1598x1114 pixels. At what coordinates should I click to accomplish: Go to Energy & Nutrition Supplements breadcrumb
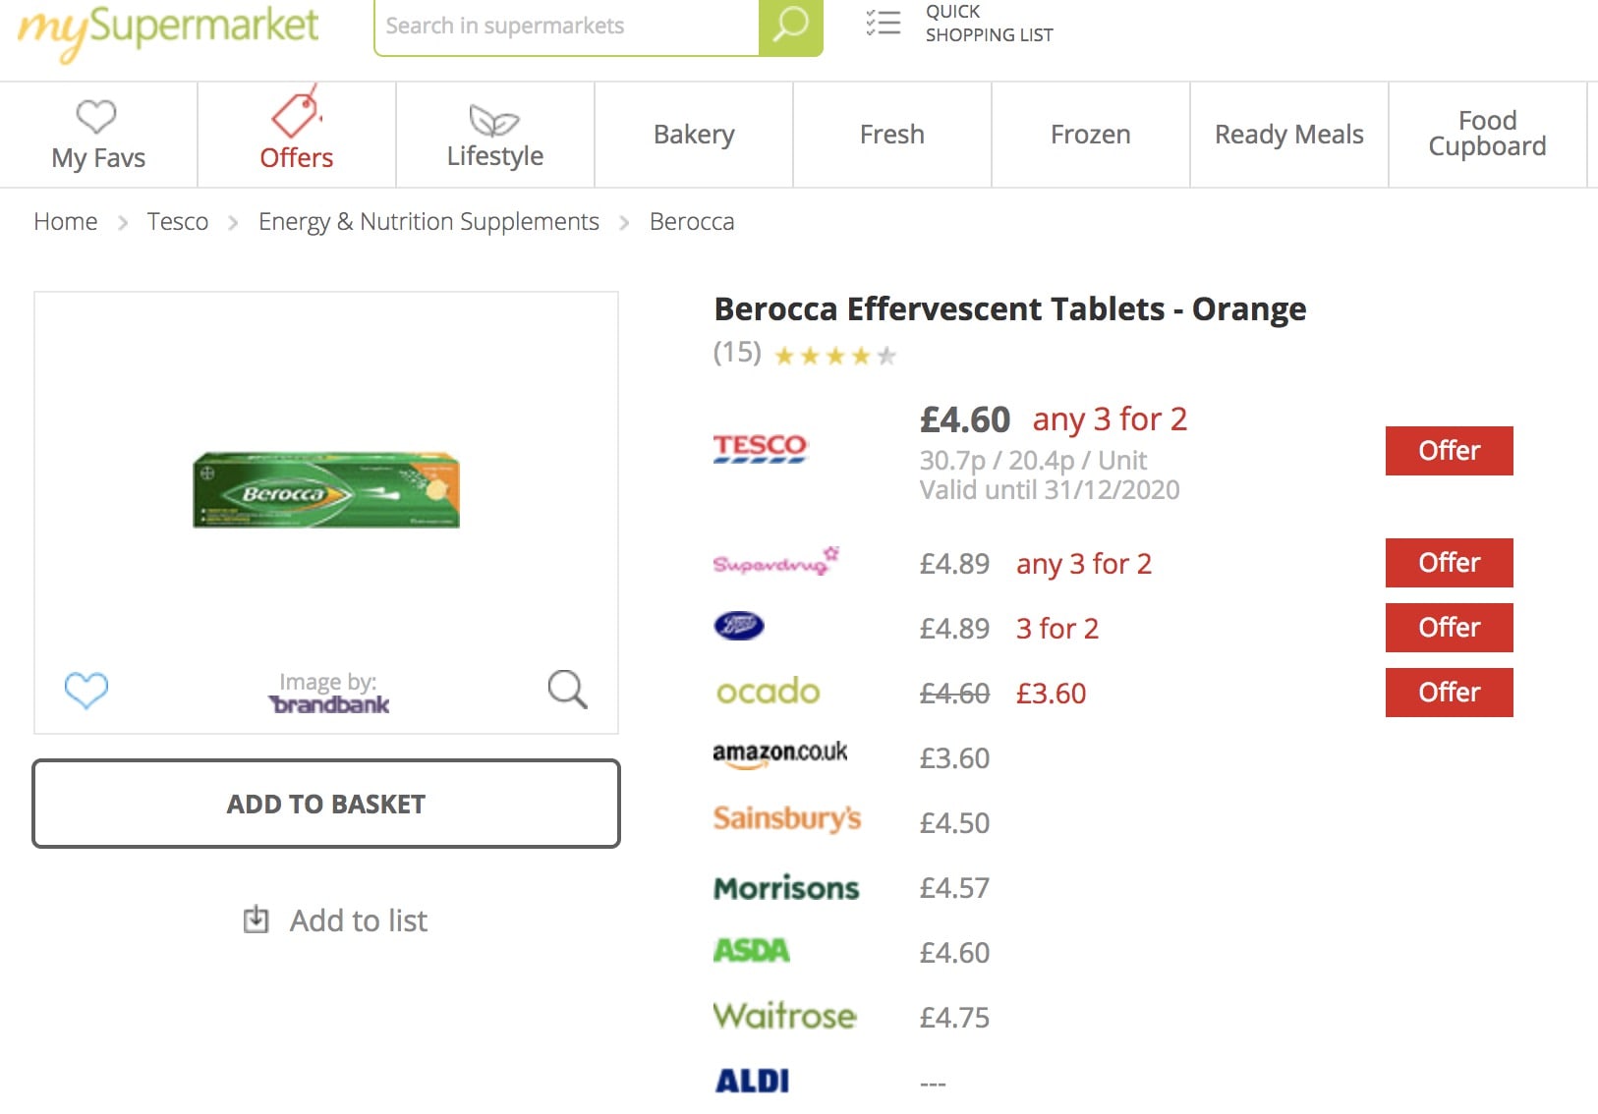pos(428,222)
